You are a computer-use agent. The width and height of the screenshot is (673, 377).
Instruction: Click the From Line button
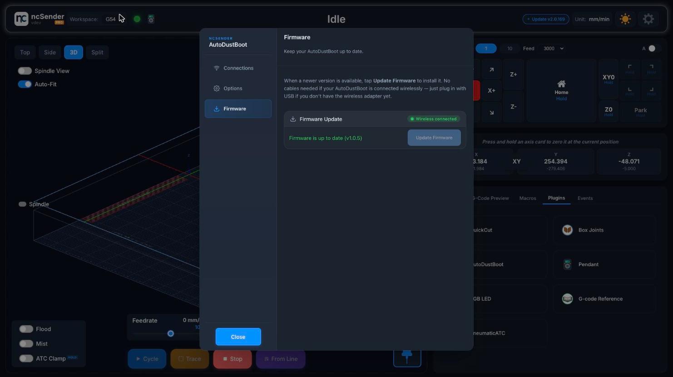[281, 358]
